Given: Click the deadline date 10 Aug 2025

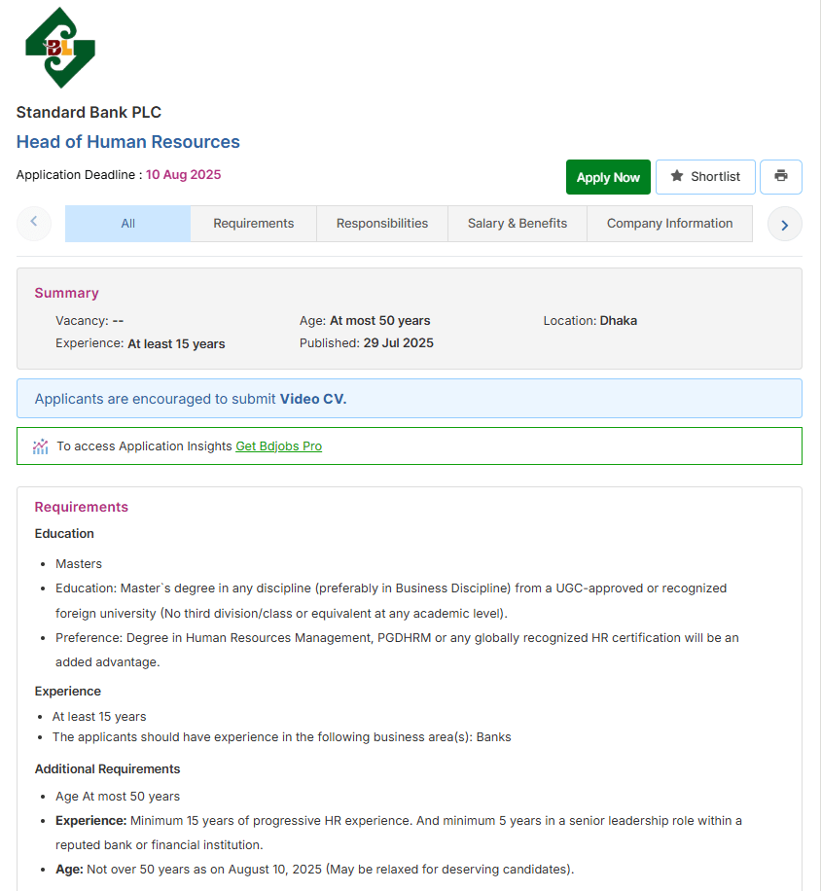Looking at the screenshot, I should coord(183,174).
